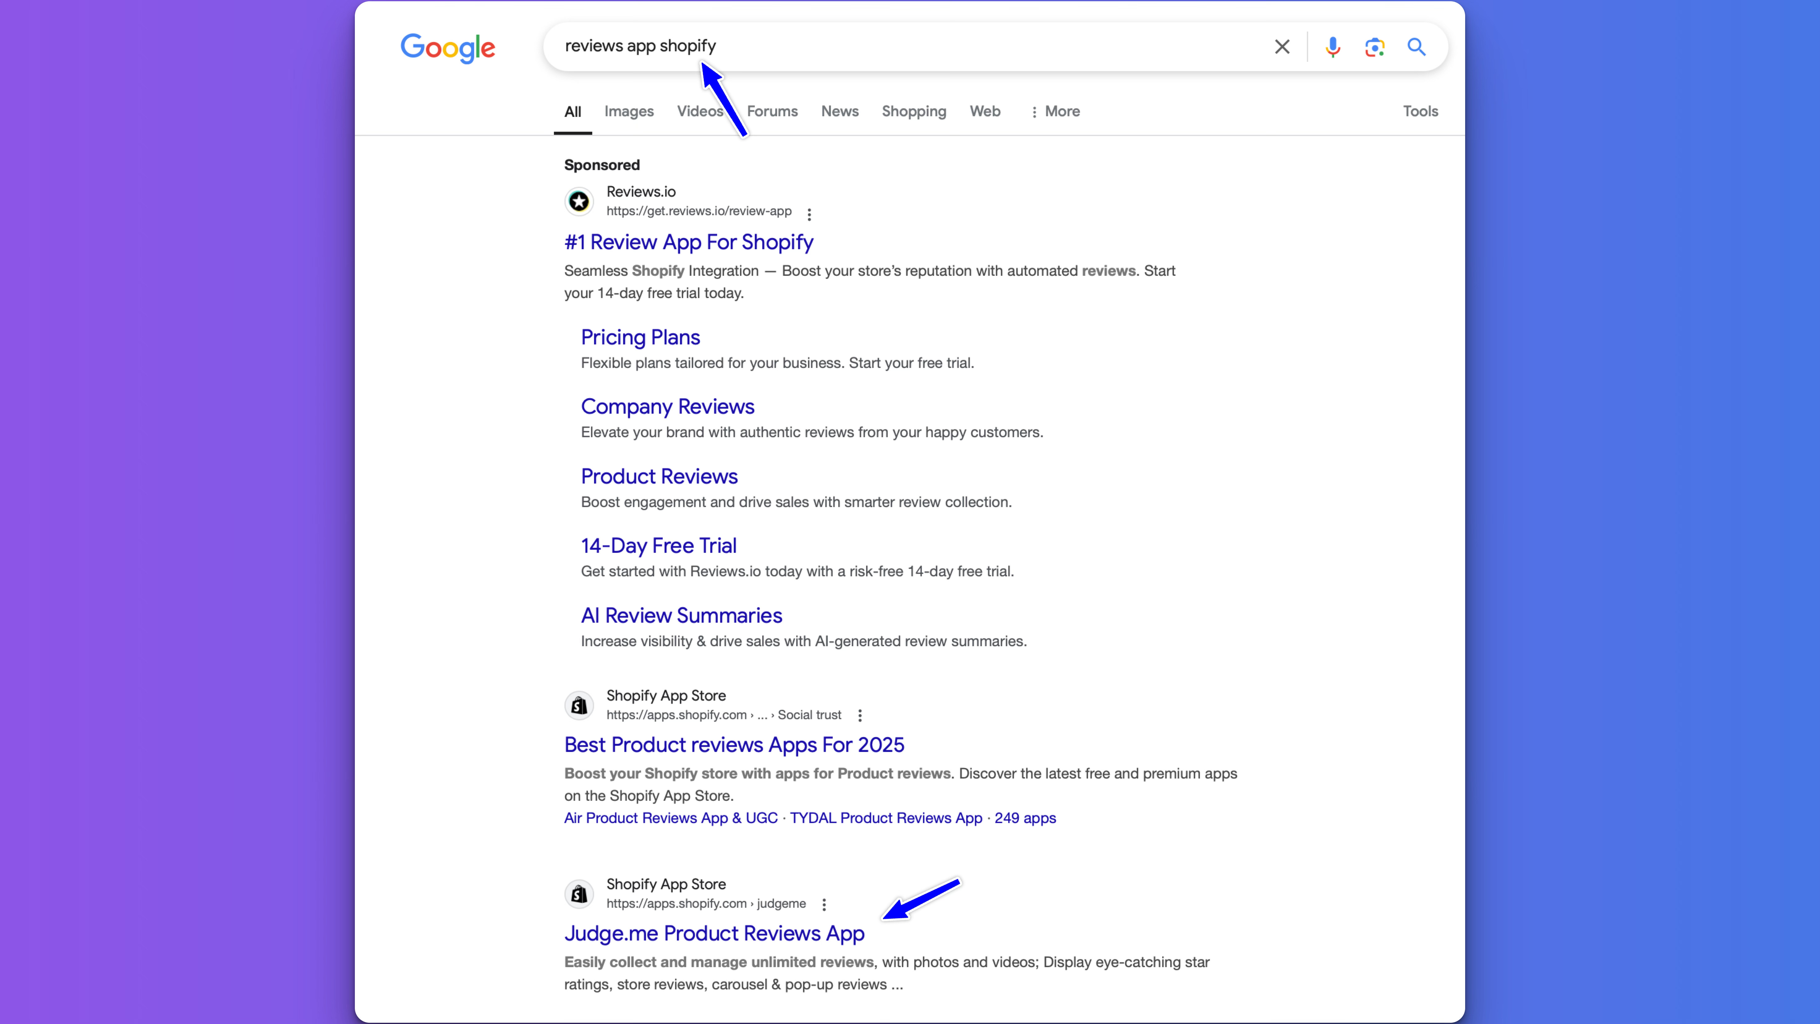Open TYDAL Product Reviews App link
The width and height of the screenshot is (1820, 1024).
[x=886, y=818]
